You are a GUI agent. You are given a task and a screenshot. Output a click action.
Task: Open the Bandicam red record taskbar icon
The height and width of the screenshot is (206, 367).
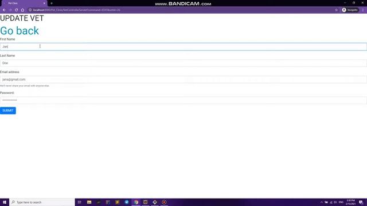[164, 202]
